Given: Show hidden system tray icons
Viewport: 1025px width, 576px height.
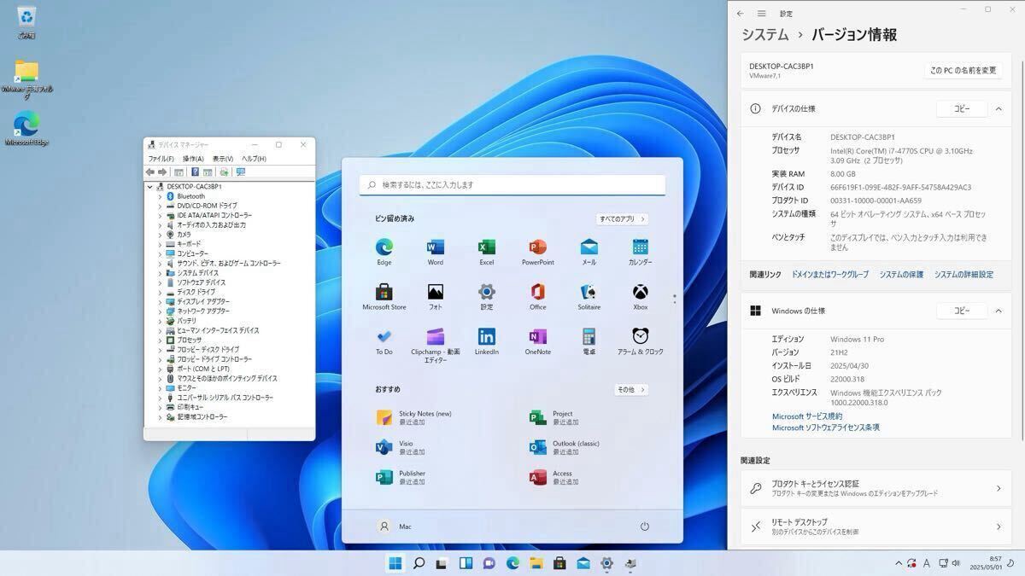Looking at the screenshot, I should [x=899, y=563].
